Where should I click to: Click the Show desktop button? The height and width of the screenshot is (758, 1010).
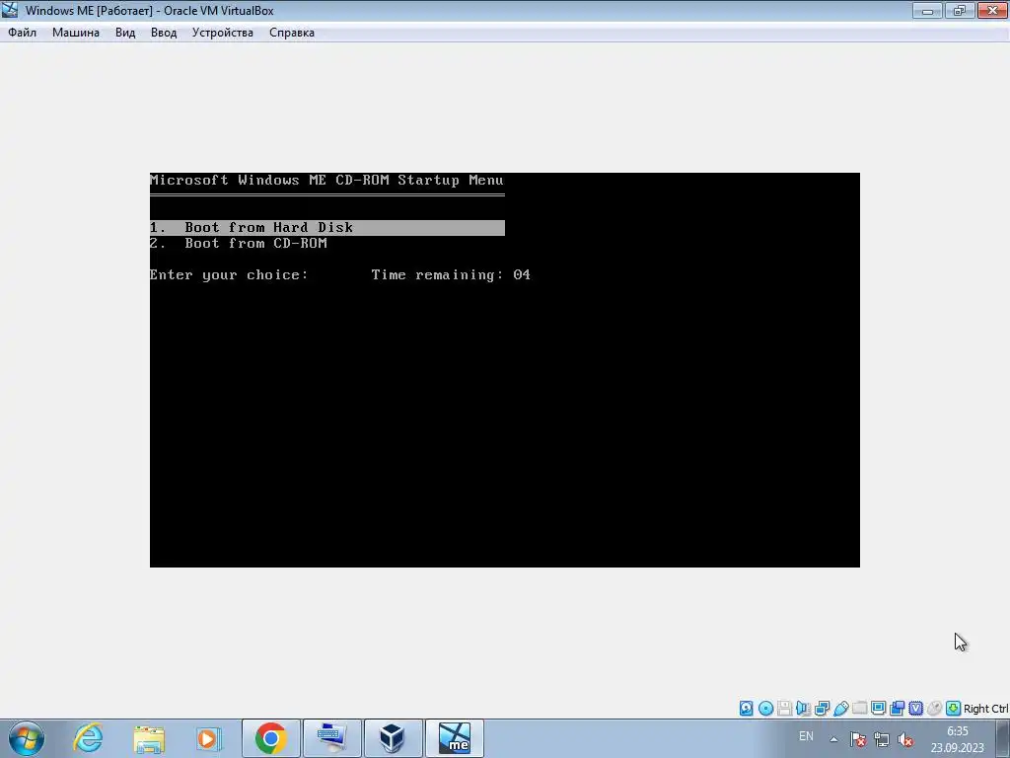click(x=1003, y=738)
